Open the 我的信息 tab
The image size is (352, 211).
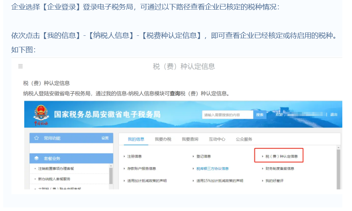[136, 139]
